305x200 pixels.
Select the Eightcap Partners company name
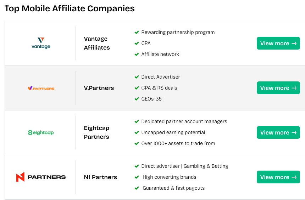coord(96,132)
